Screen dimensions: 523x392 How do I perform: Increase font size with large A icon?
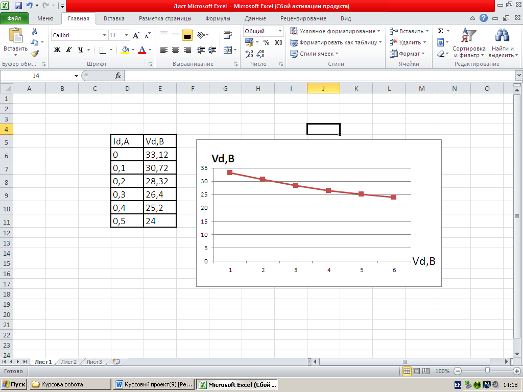click(136, 35)
